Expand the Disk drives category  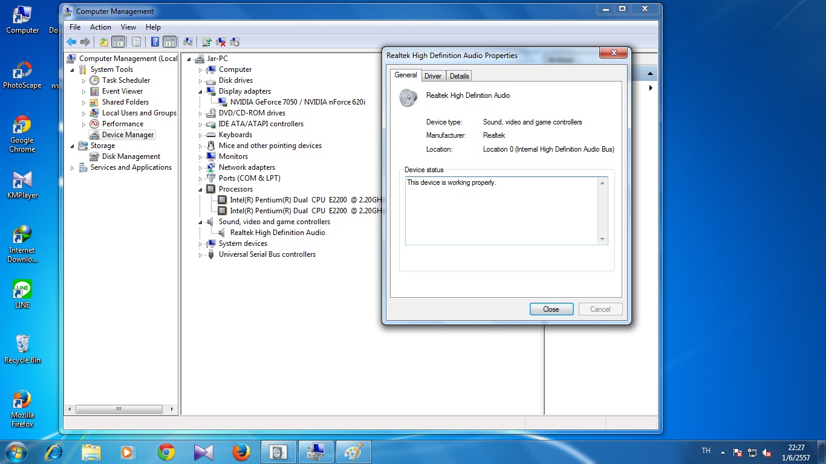tap(200, 80)
